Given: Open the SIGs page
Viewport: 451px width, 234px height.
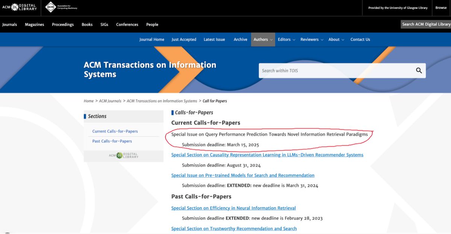Looking at the screenshot, I should (x=104, y=25).
